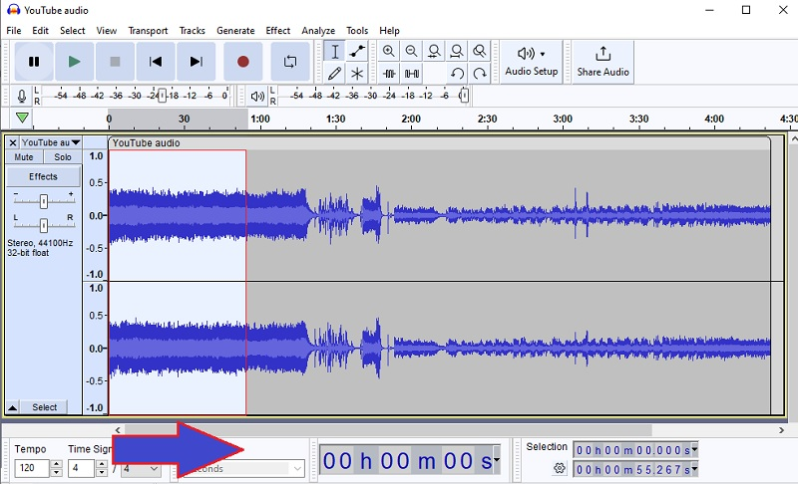Start playback with the green Play button

[x=74, y=62]
